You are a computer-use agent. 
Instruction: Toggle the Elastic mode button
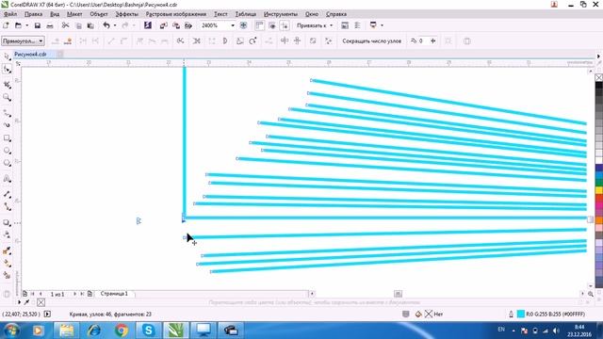pos(313,40)
